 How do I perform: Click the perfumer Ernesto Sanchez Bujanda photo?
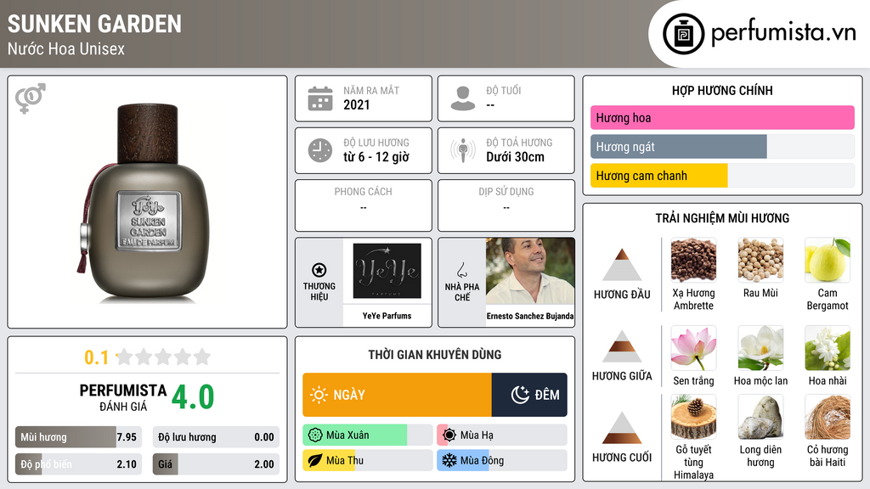530,271
